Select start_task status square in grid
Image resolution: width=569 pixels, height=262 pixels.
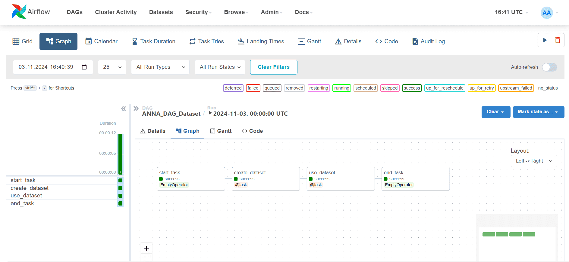click(120, 180)
